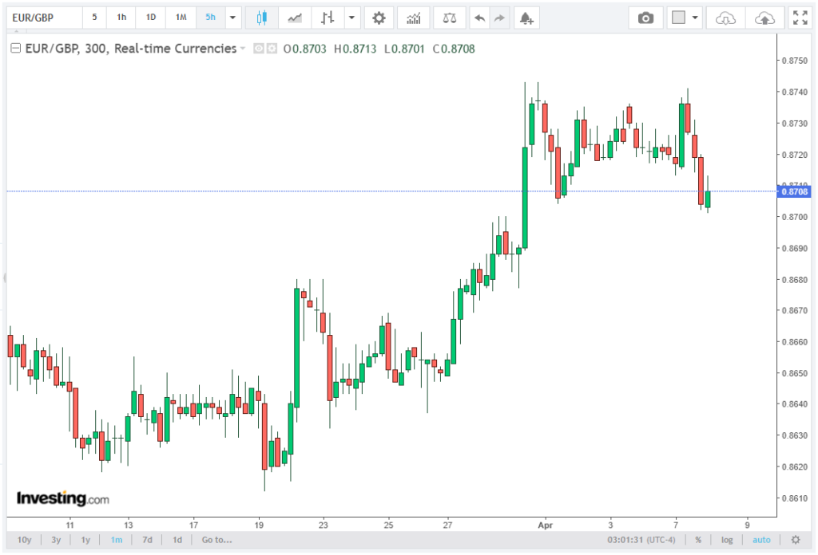Expand the bar style dropdown arrow
The width and height of the screenshot is (818, 555).
(x=351, y=18)
